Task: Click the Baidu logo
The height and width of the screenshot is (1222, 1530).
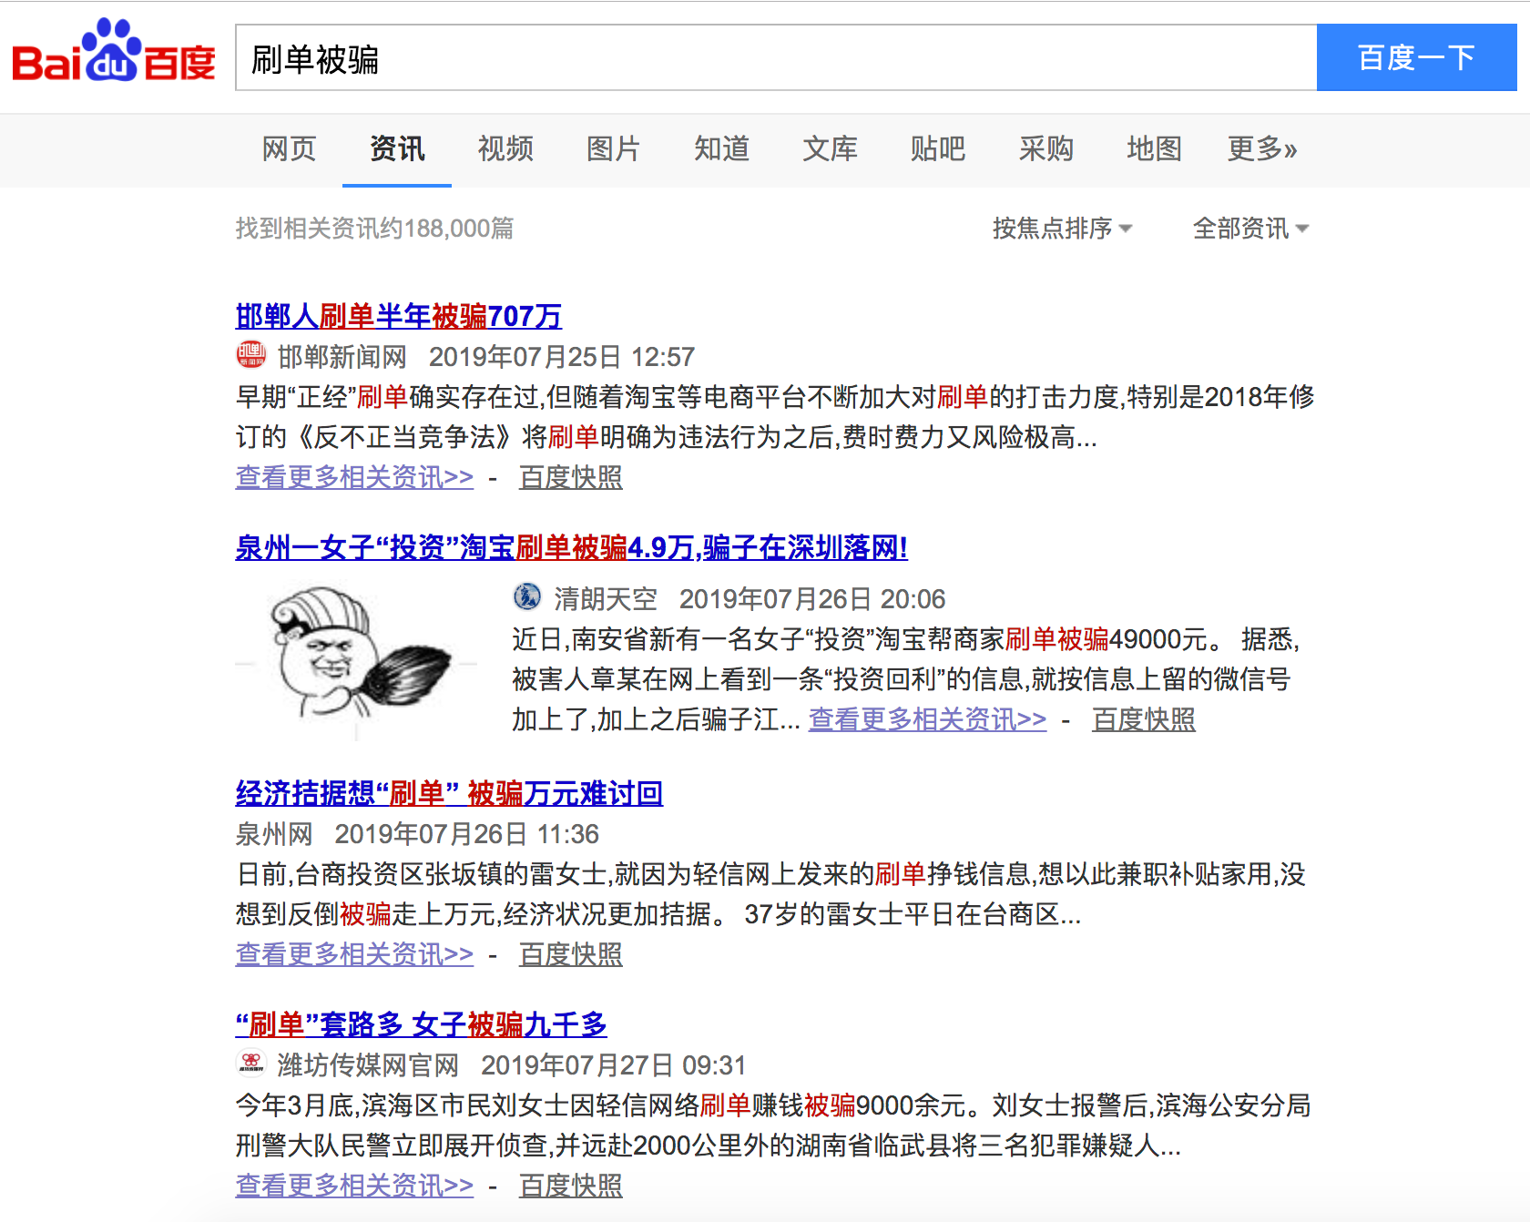Action: 114,53
